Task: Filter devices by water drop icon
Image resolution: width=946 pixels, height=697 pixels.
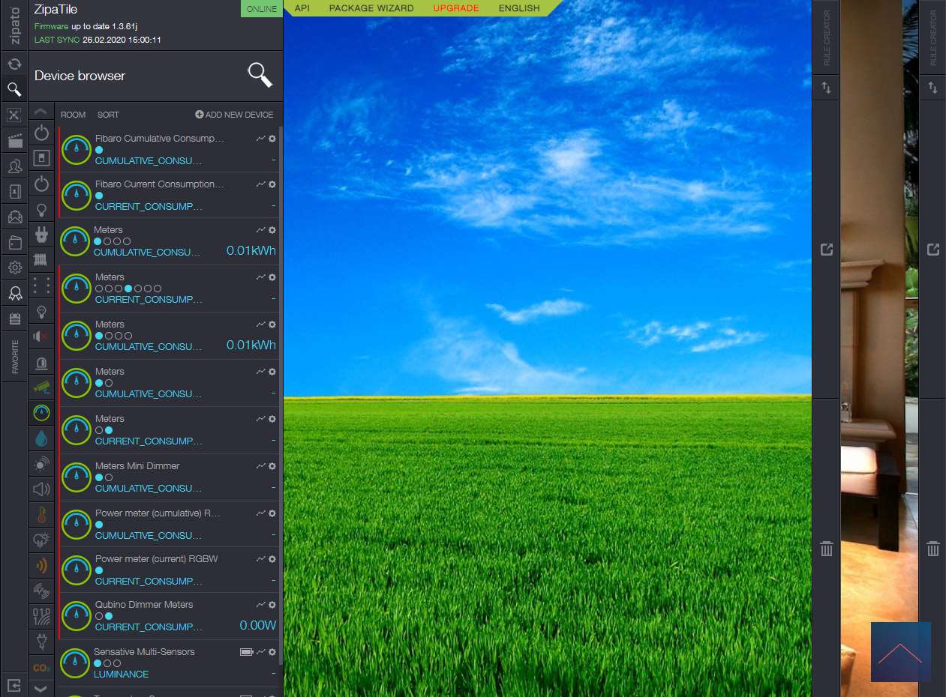Action: pyautogui.click(x=41, y=438)
